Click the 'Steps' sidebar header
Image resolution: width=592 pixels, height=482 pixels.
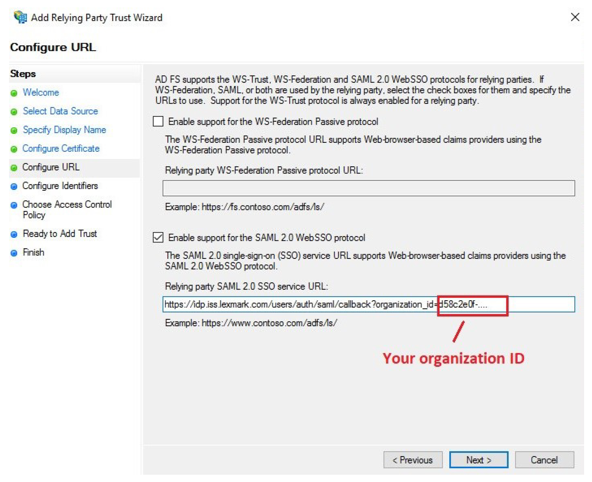click(23, 74)
